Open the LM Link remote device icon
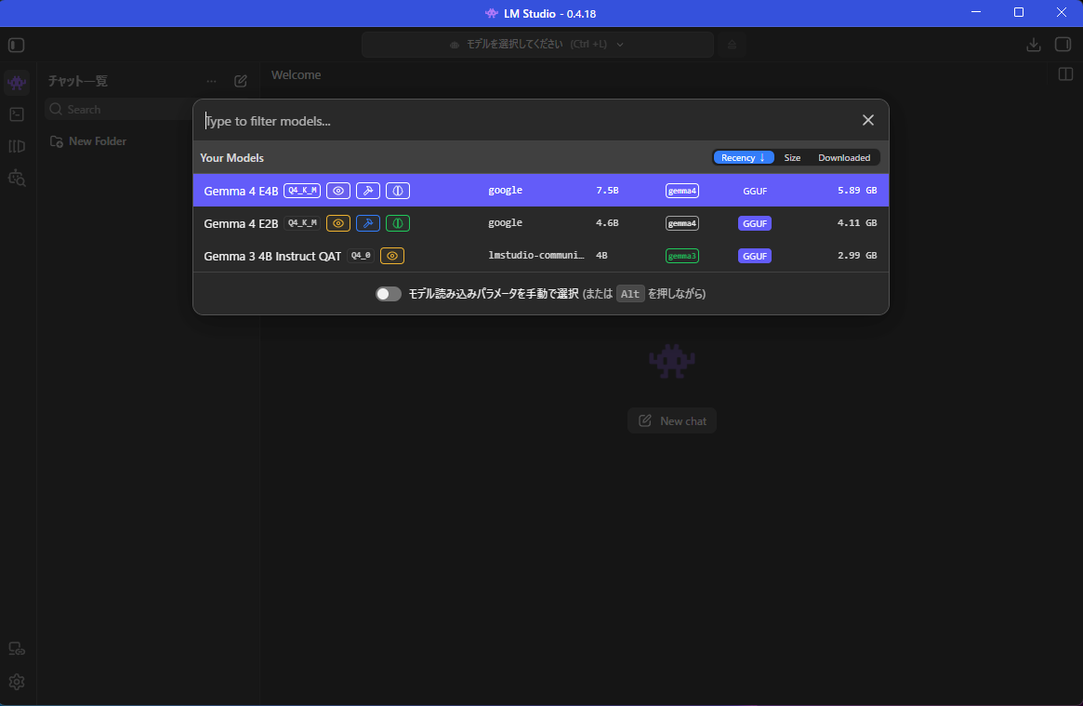 tap(17, 649)
